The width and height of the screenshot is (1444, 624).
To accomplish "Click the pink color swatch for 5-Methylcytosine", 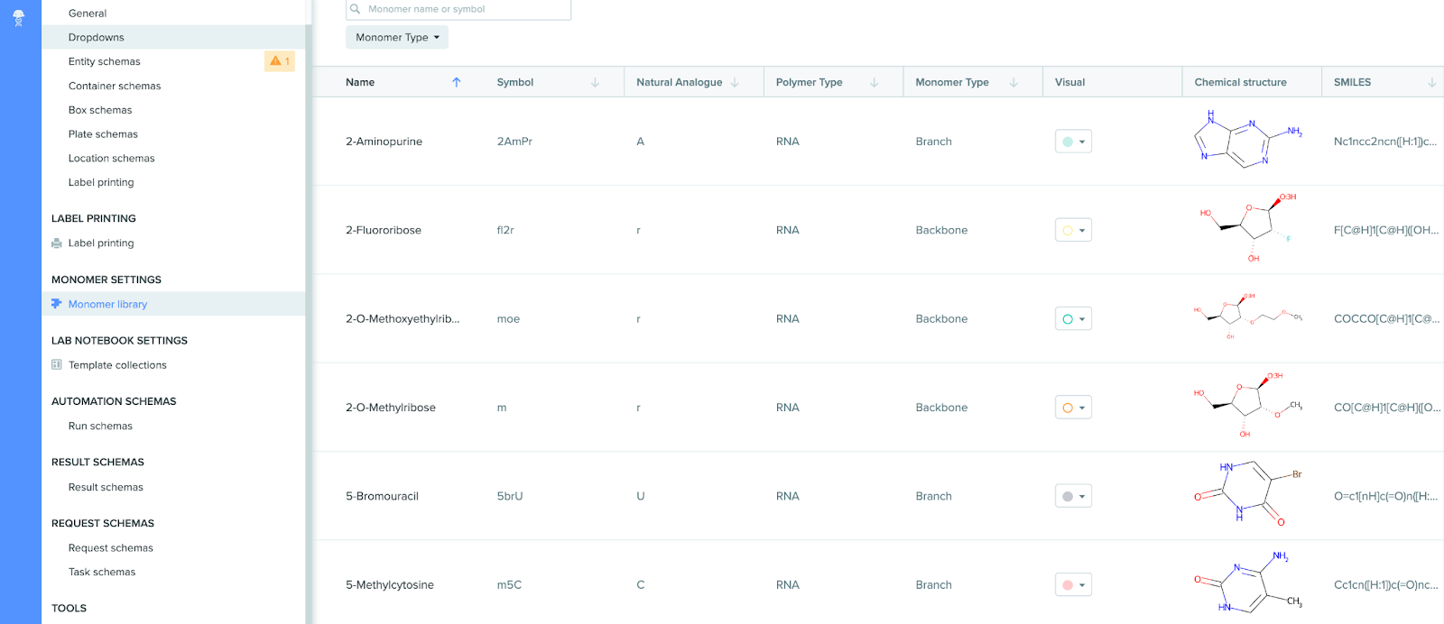I will 1069,585.
